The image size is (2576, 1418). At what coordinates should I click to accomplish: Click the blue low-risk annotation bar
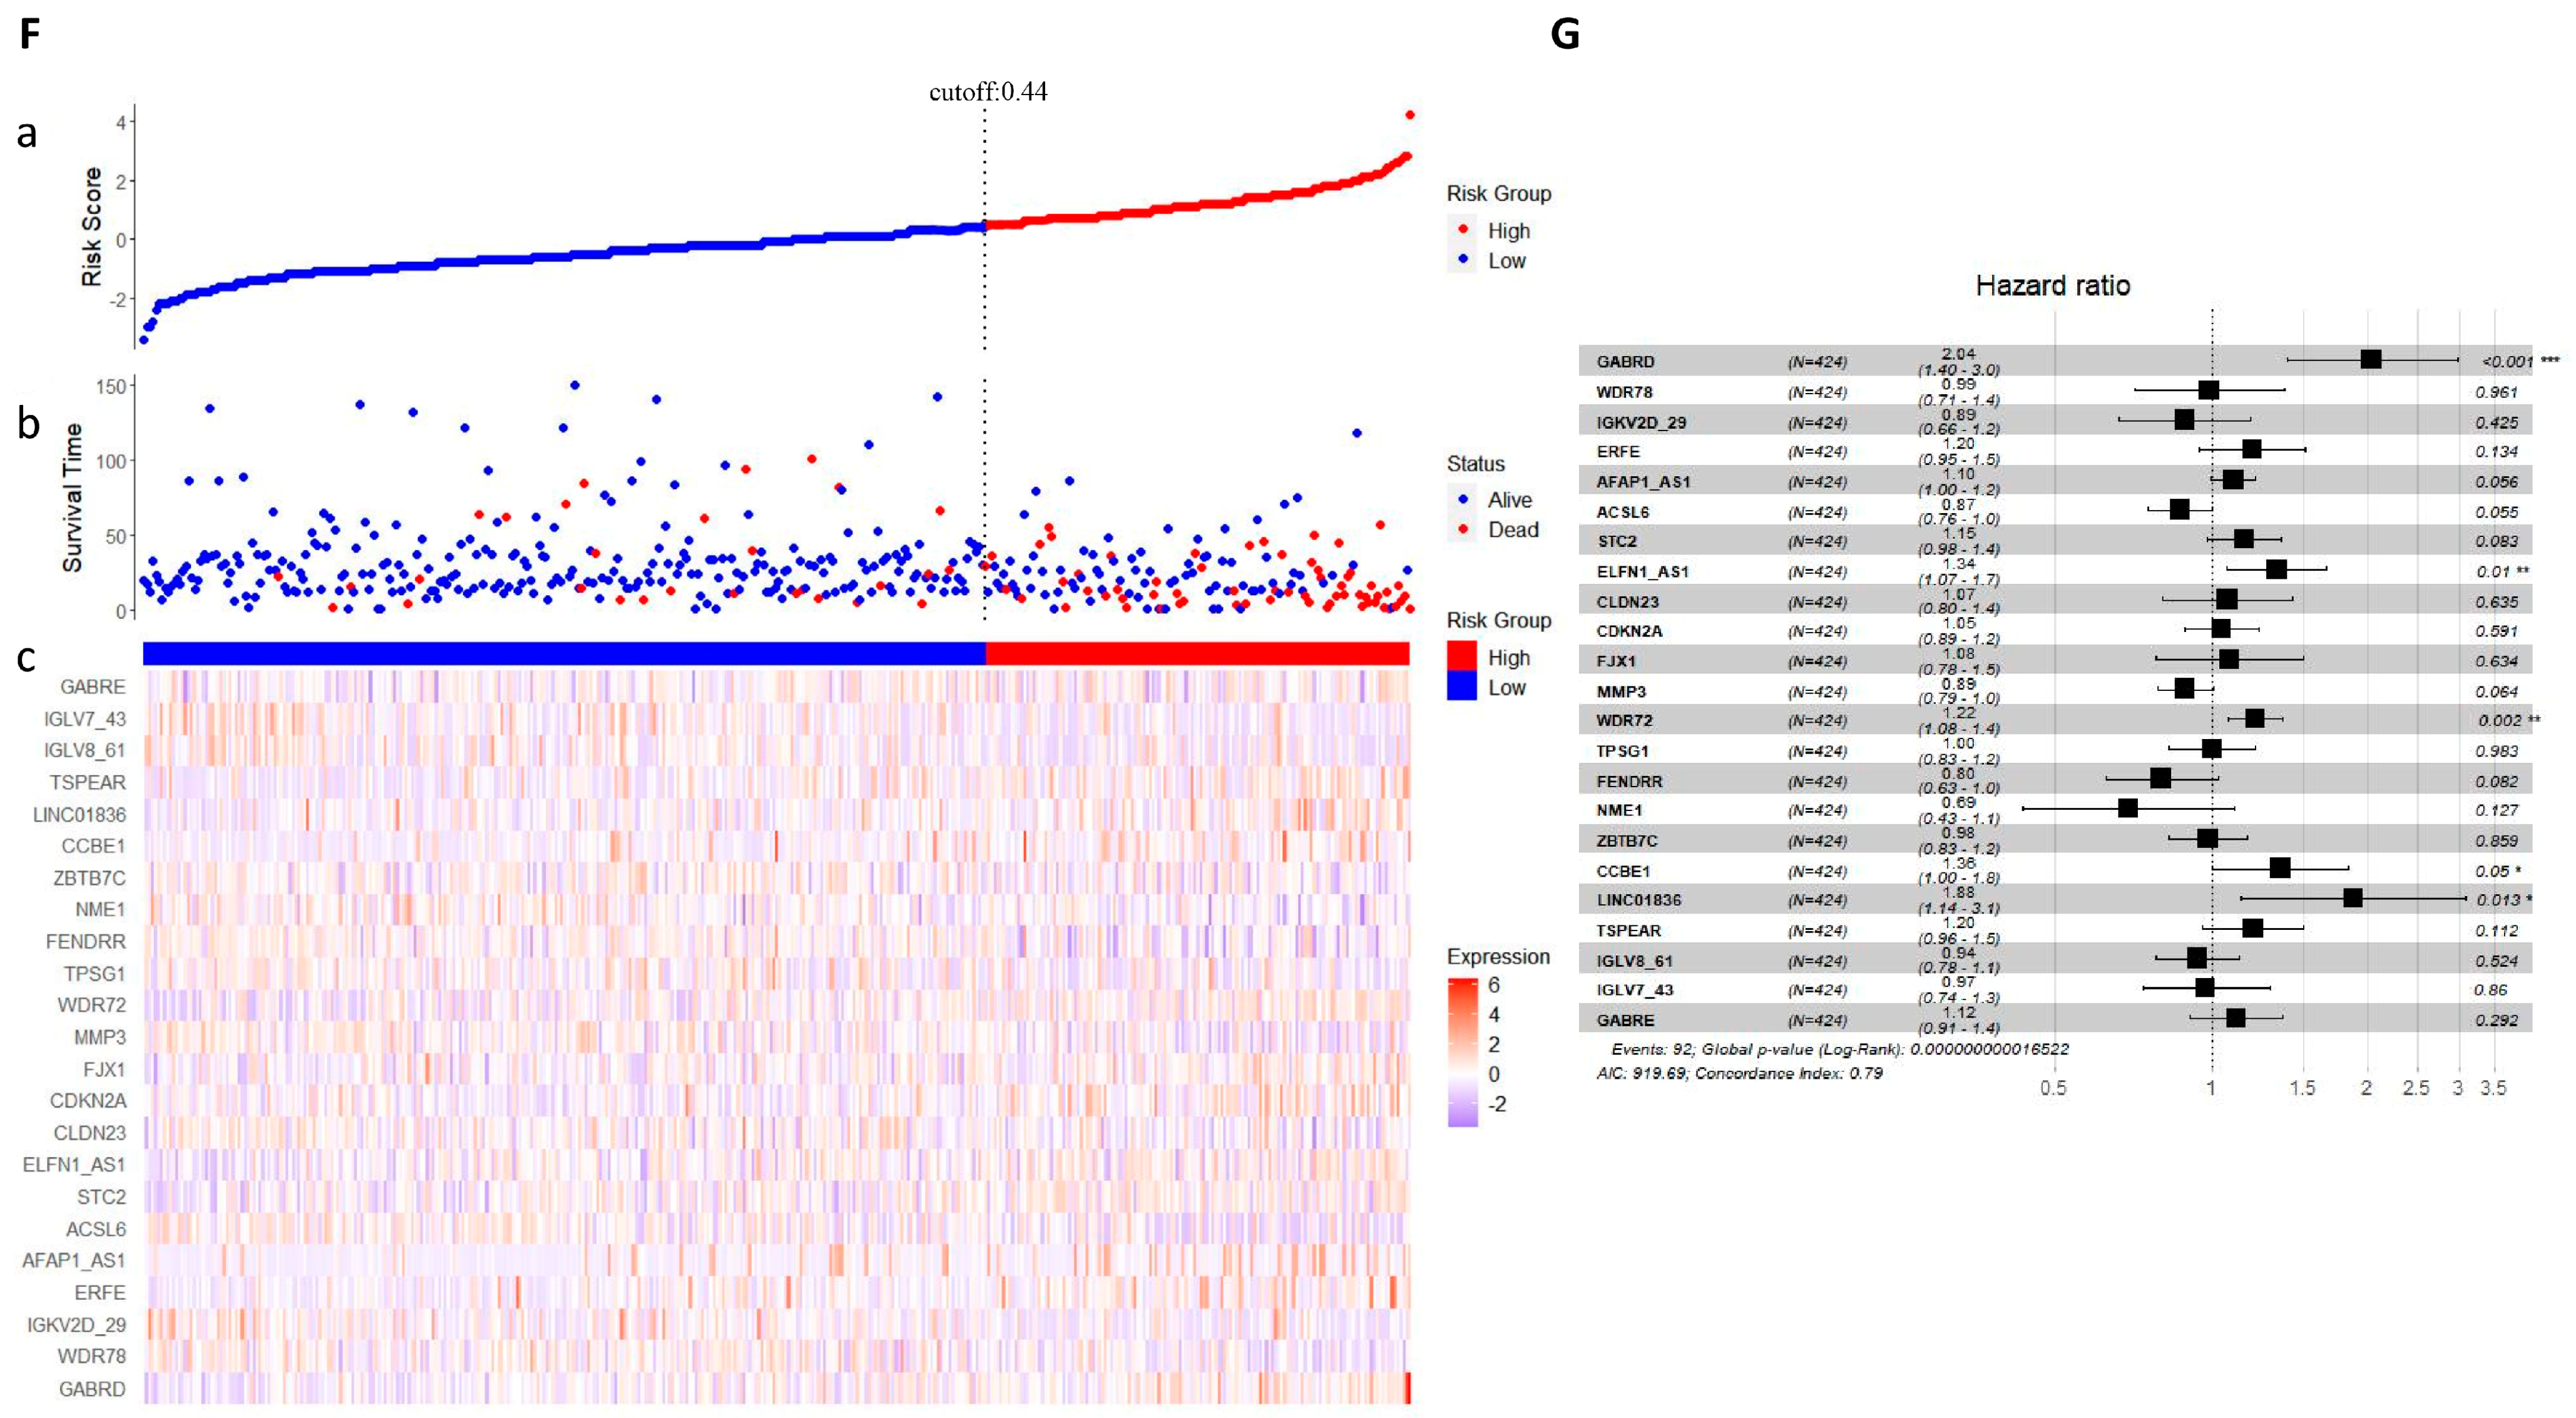point(564,654)
